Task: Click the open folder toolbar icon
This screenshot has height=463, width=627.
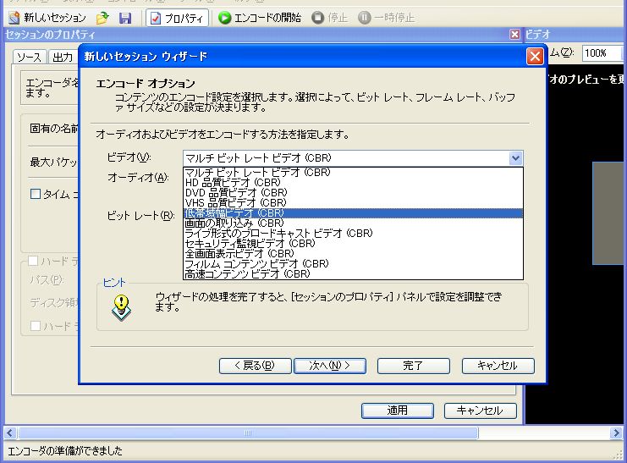Action: (x=103, y=18)
